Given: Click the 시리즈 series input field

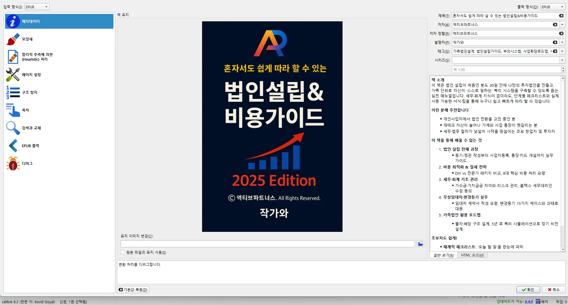Looking at the screenshot, I should coord(505,60).
